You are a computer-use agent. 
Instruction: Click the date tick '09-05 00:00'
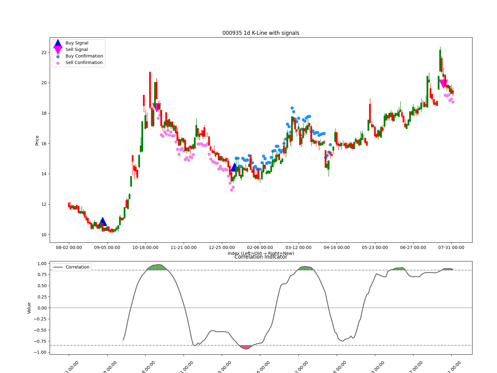pyautogui.click(x=107, y=248)
